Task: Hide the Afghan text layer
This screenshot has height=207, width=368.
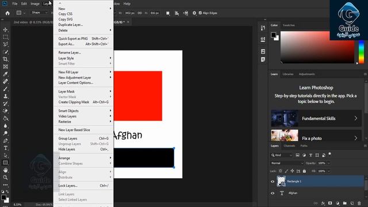Action: coord(273,193)
